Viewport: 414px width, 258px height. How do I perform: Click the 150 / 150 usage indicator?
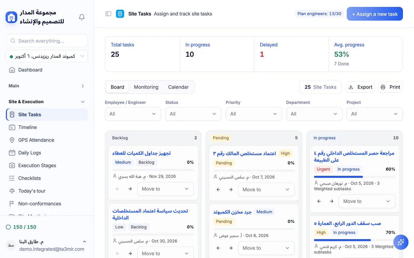point(21,227)
